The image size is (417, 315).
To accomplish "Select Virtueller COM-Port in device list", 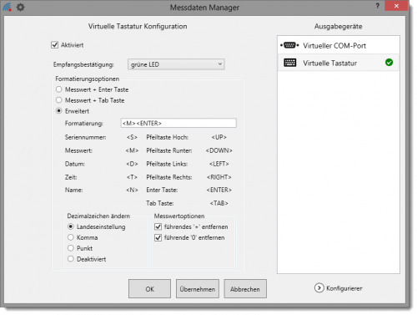I will tap(339, 45).
